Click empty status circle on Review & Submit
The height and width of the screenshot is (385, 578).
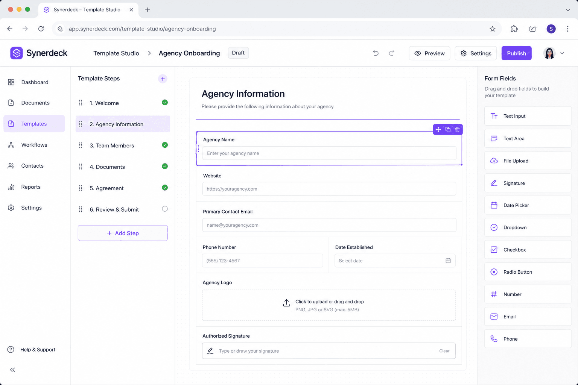(x=165, y=209)
